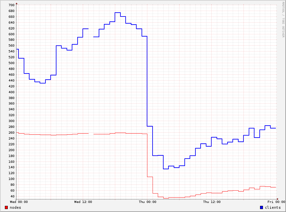Viewport: 286px width, 212px height.
Task: Click the 160 y-axis value
Action: (x=11, y=162)
